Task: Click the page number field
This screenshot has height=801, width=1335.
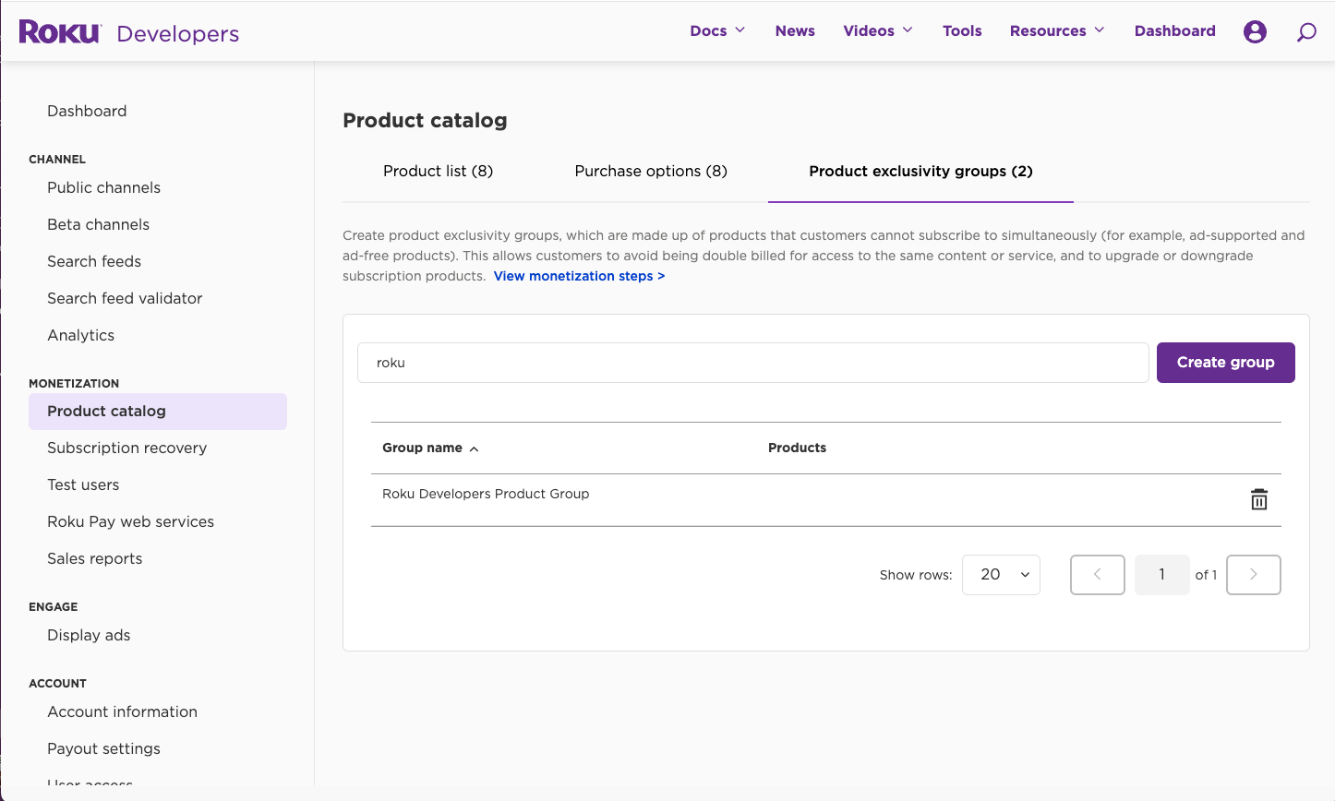Action: click(x=1161, y=574)
